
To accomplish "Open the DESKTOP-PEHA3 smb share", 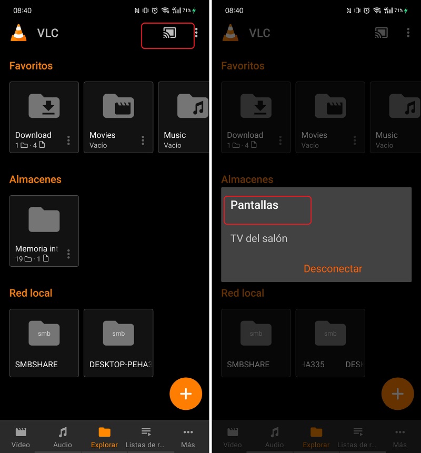I will point(118,343).
